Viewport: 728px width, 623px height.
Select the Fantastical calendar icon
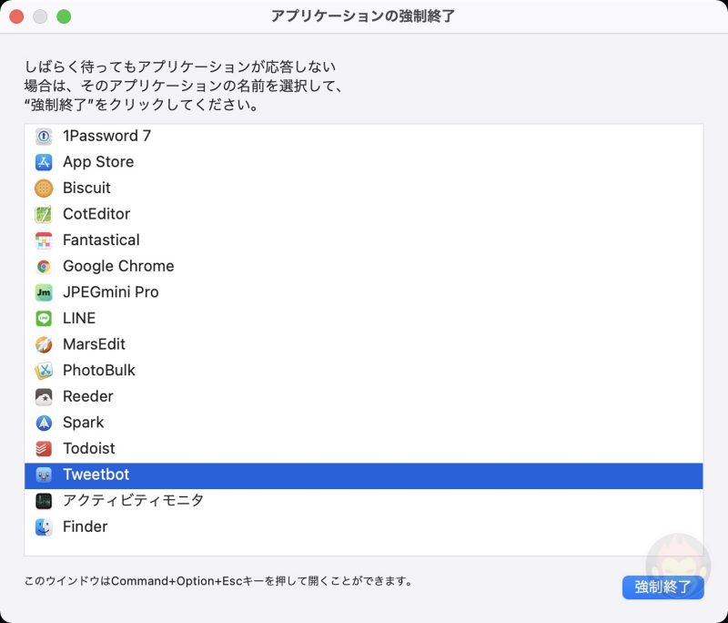pyautogui.click(x=44, y=240)
